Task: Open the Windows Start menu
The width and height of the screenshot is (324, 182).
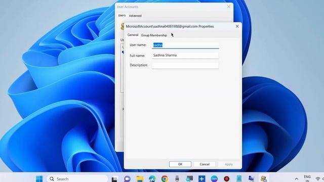Action: pos(39,178)
